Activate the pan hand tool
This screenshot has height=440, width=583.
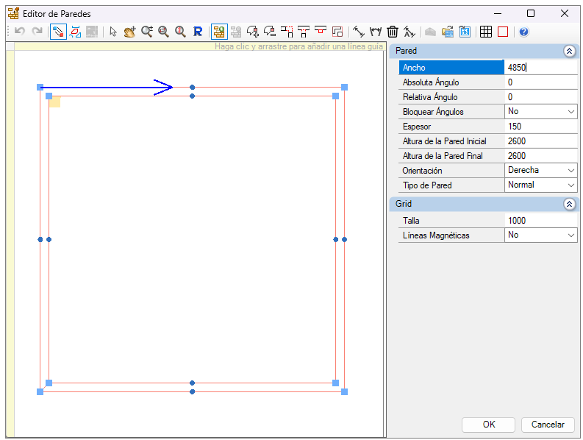130,32
